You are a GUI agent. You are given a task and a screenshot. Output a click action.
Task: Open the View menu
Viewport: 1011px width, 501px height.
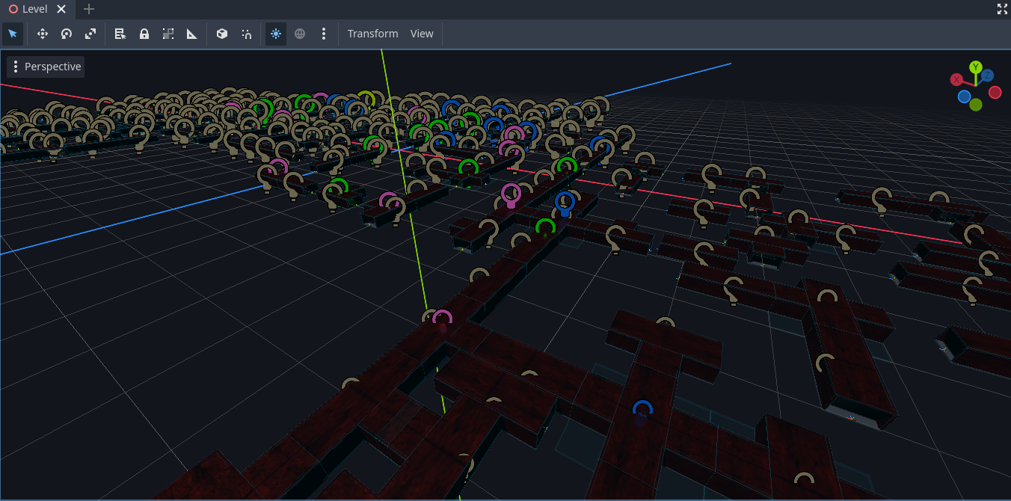422,34
